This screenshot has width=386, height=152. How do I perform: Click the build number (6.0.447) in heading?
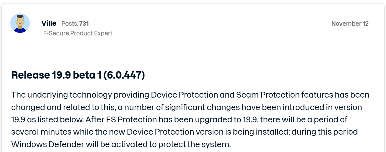pos(124,75)
